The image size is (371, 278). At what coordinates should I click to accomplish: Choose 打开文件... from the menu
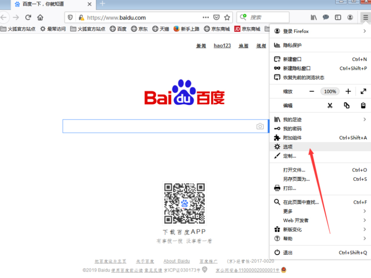click(321, 170)
